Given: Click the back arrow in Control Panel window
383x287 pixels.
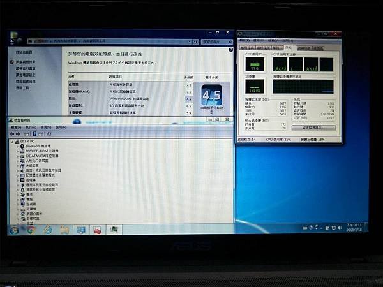Looking at the screenshot, I should pos(11,41).
